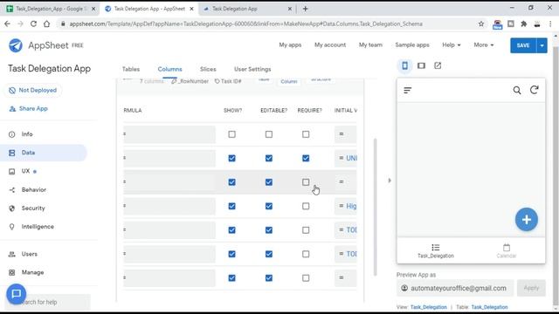The height and width of the screenshot is (314, 559).
Task: Open a new browser tab
Action: click(x=305, y=9)
